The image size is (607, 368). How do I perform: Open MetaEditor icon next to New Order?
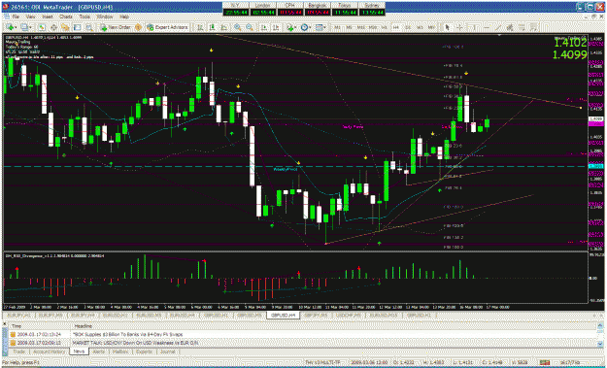[x=138, y=27]
